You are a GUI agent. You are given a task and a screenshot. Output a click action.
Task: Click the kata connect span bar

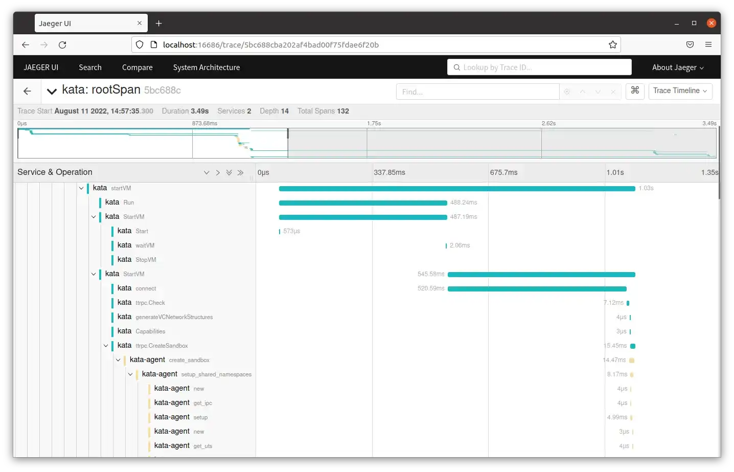click(x=537, y=289)
